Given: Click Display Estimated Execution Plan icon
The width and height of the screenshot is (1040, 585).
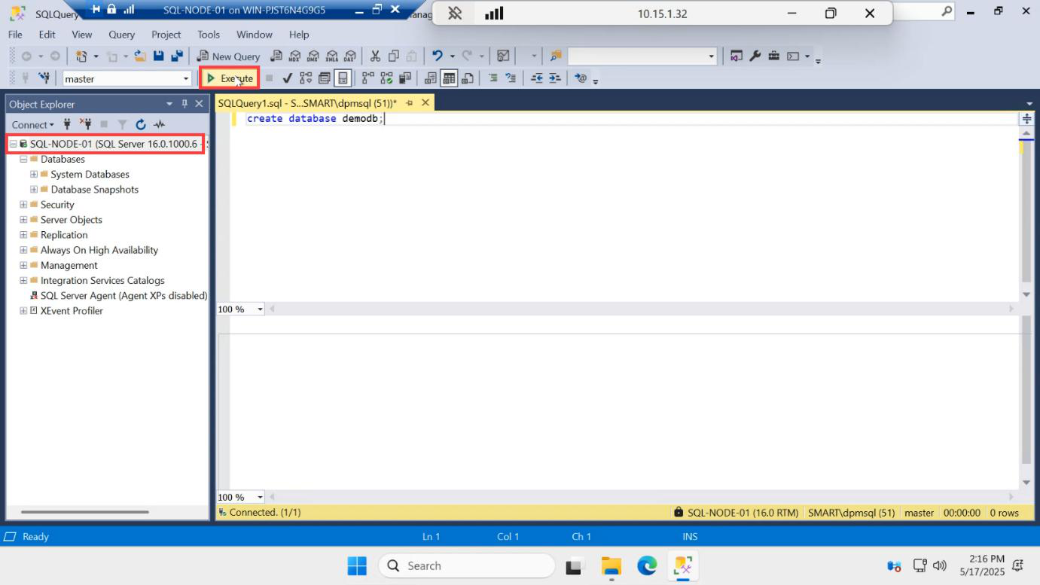Looking at the screenshot, I should pos(306,78).
